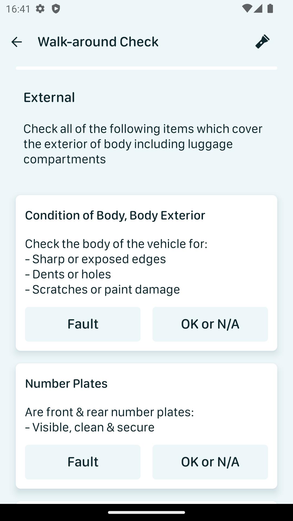Tap the Condition of Body, Body Exterior title

(115, 215)
